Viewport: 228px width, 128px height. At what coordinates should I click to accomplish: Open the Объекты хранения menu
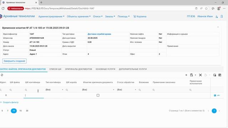tap(79, 16)
